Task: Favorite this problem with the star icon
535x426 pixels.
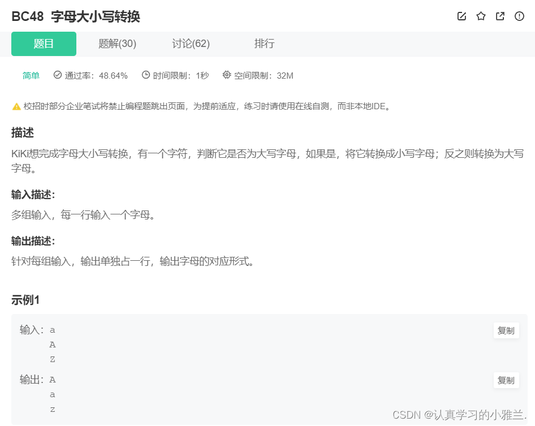Action: tap(481, 16)
